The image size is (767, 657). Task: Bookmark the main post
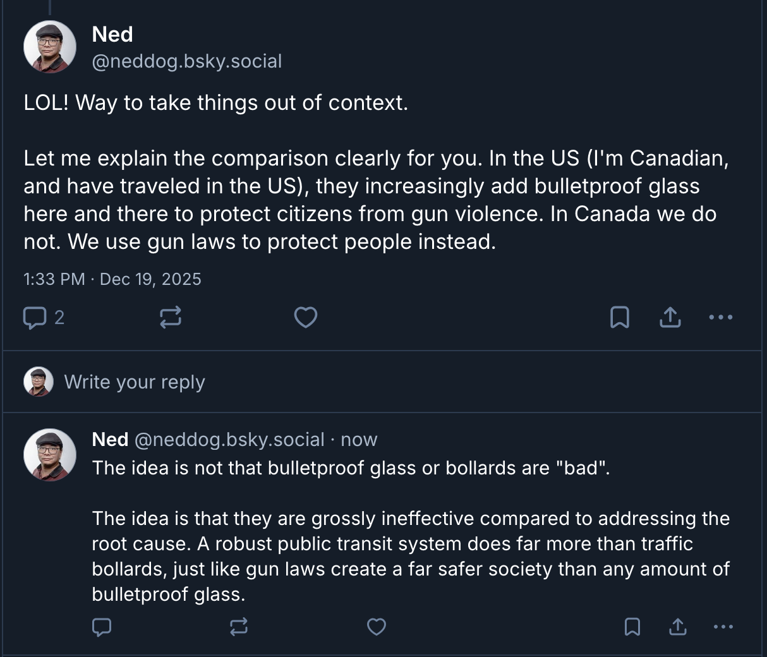tap(620, 317)
